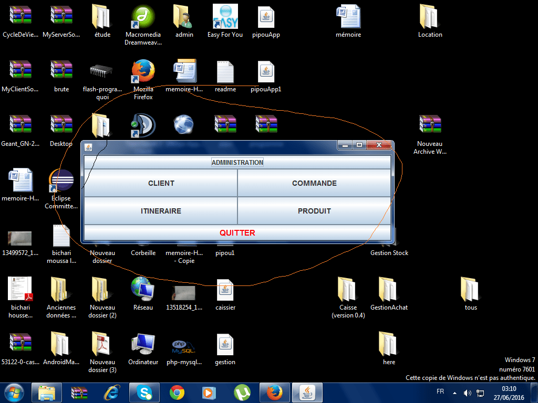Select the Location folder

pos(430,16)
